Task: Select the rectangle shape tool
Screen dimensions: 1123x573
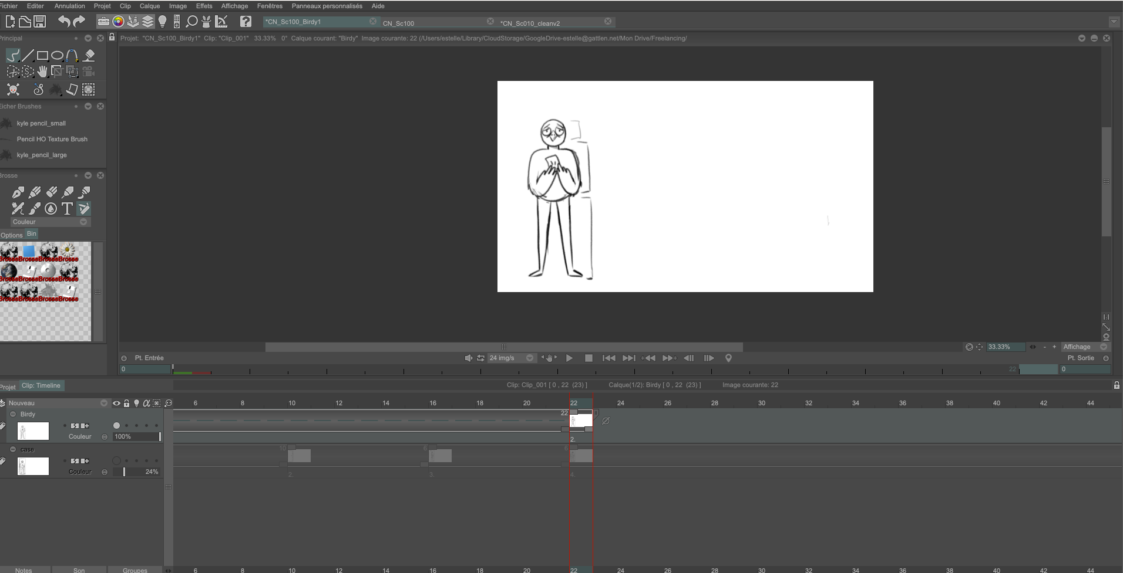Action: point(42,55)
